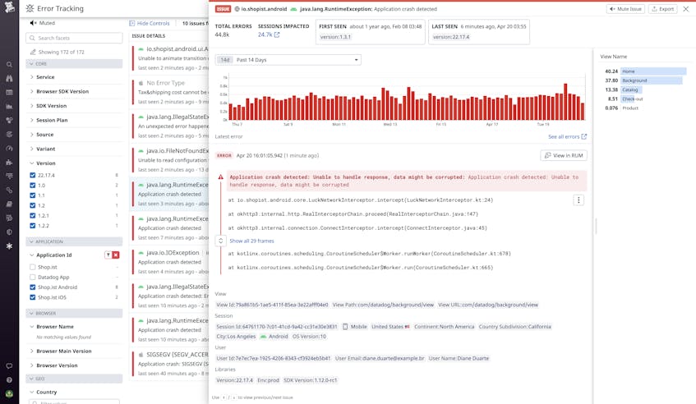The height and width of the screenshot is (404, 696).
Task: Uncheck version 1.0 checkbox
Action: tap(32, 186)
